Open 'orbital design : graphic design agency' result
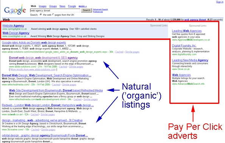This screenshot has width=225, height=143. click(x=45, y=135)
